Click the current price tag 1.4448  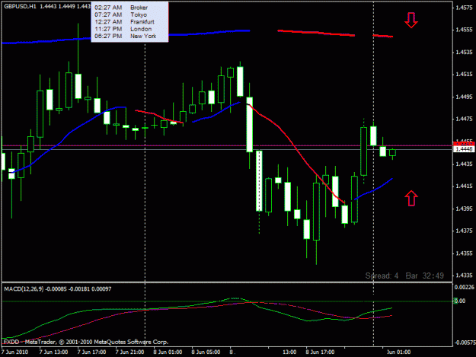click(x=464, y=149)
